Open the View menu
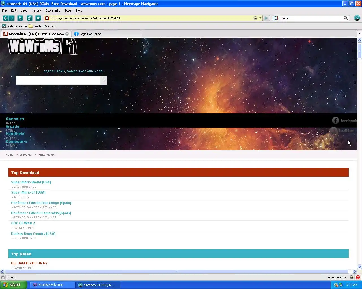362x289 pixels. [x=24, y=10]
